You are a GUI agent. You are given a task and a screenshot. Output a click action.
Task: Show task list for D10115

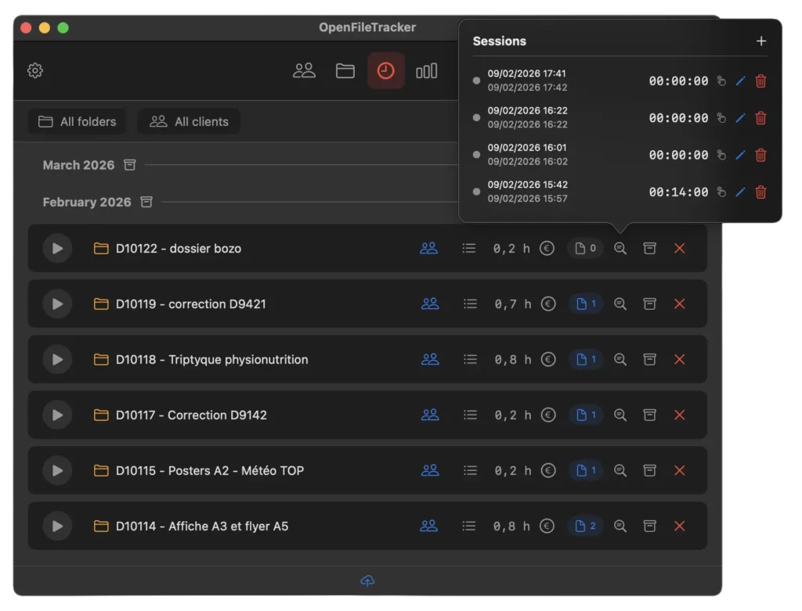pyautogui.click(x=470, y=470)
